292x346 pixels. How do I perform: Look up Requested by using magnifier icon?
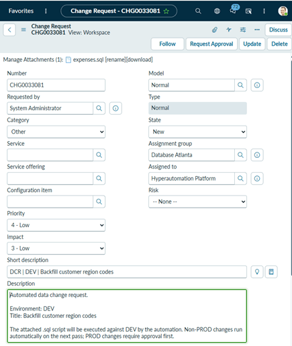click(99, 108)
